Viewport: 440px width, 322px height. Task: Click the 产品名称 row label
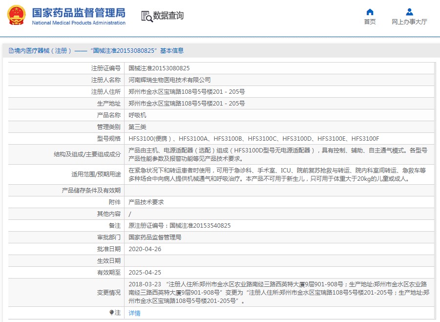(x=109, y=115)
